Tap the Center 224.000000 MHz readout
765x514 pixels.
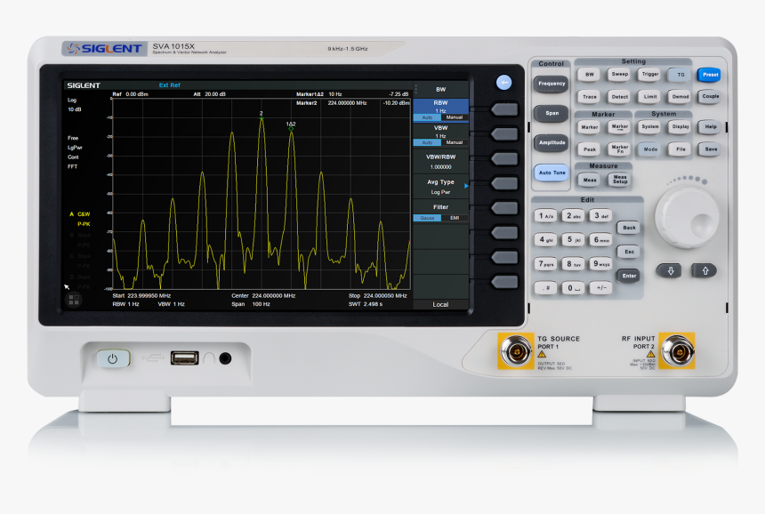[x=263, y=295]
